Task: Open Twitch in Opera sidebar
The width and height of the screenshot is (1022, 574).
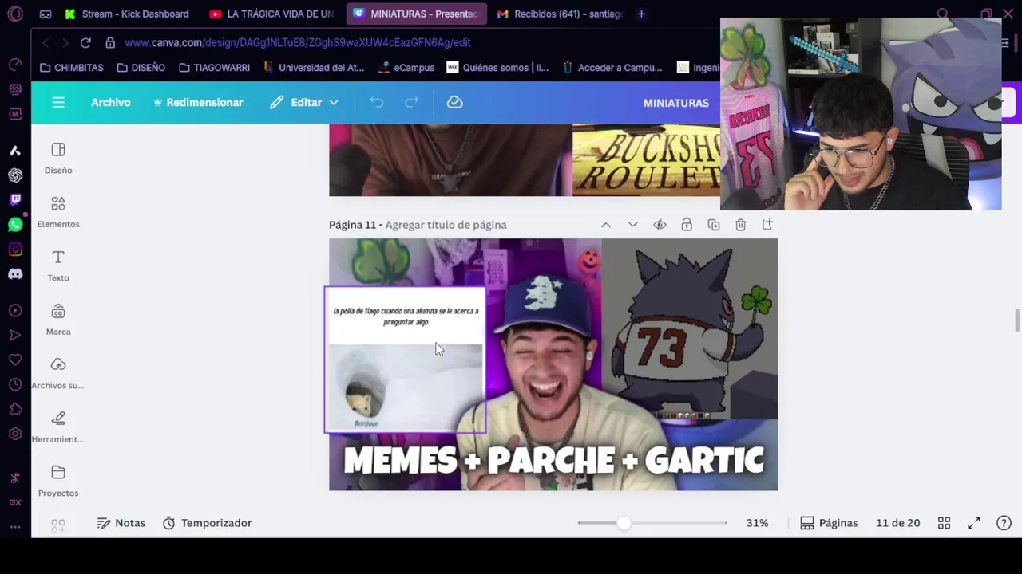Action: pyautogui.click(x=15, y=199)
